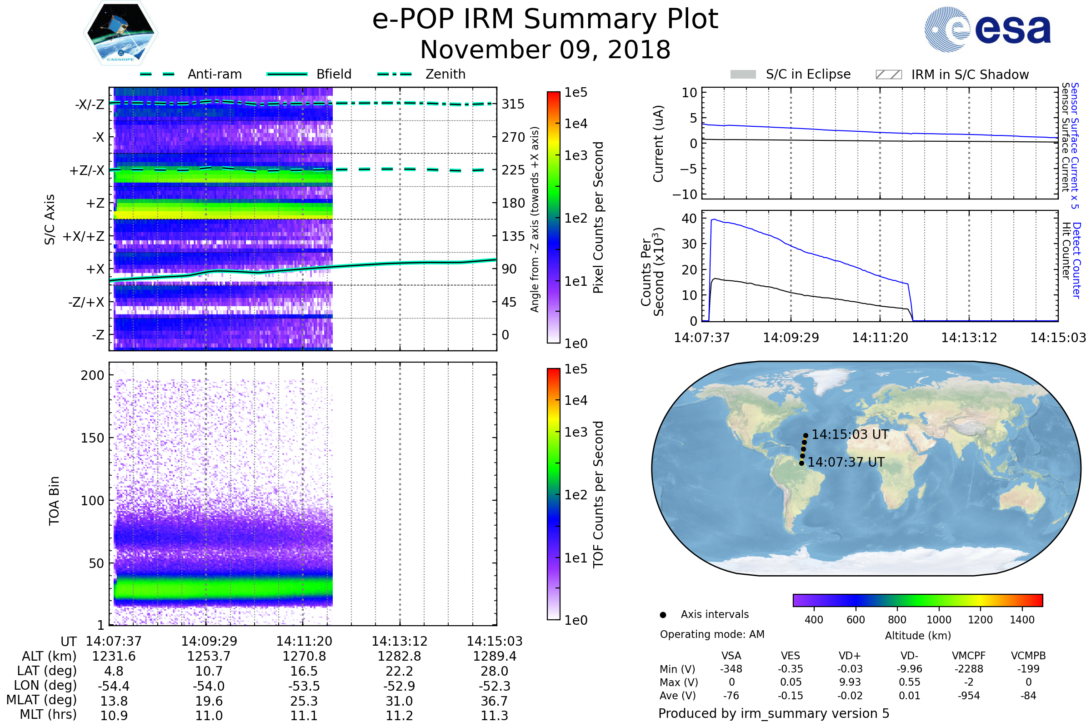Screen dimensions: 1091x727
Task: Click the CASSIOPE mission hexagon logo
Action: (120, 33)
